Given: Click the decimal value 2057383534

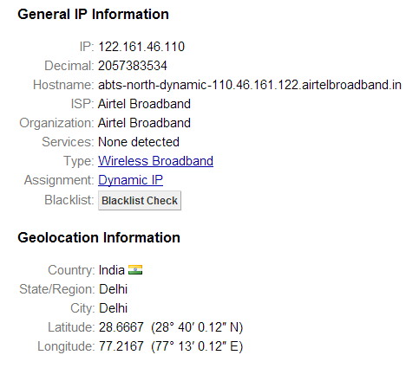Looking at the screenshot, I should 133,66.
